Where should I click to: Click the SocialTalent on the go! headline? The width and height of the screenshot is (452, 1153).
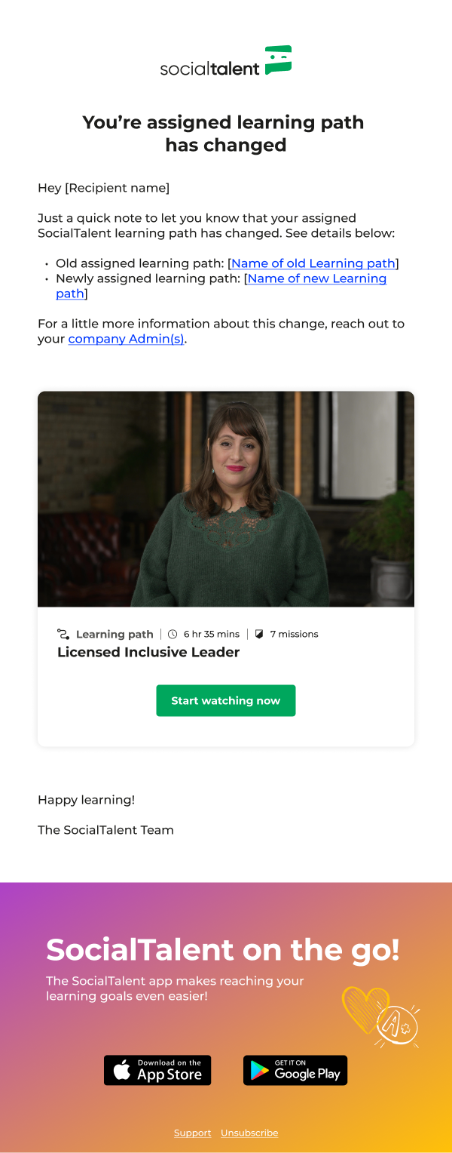point(223,950)
